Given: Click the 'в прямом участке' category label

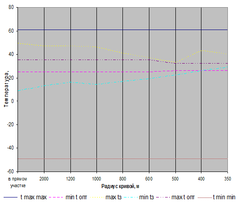Looking at the screenshot, I should [x=18, y=182].
